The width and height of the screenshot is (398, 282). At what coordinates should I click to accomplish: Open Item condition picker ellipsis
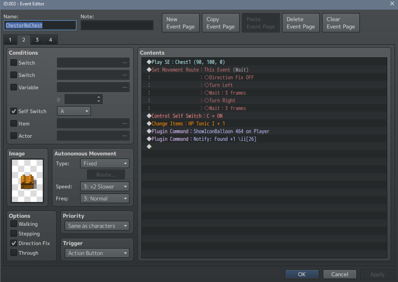coord(124,123)
